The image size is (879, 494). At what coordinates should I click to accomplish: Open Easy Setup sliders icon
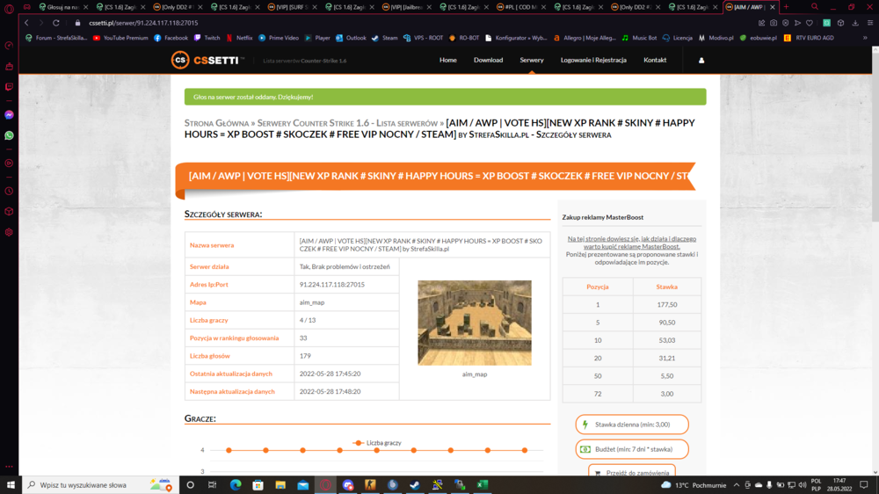[x=870, y=23]
